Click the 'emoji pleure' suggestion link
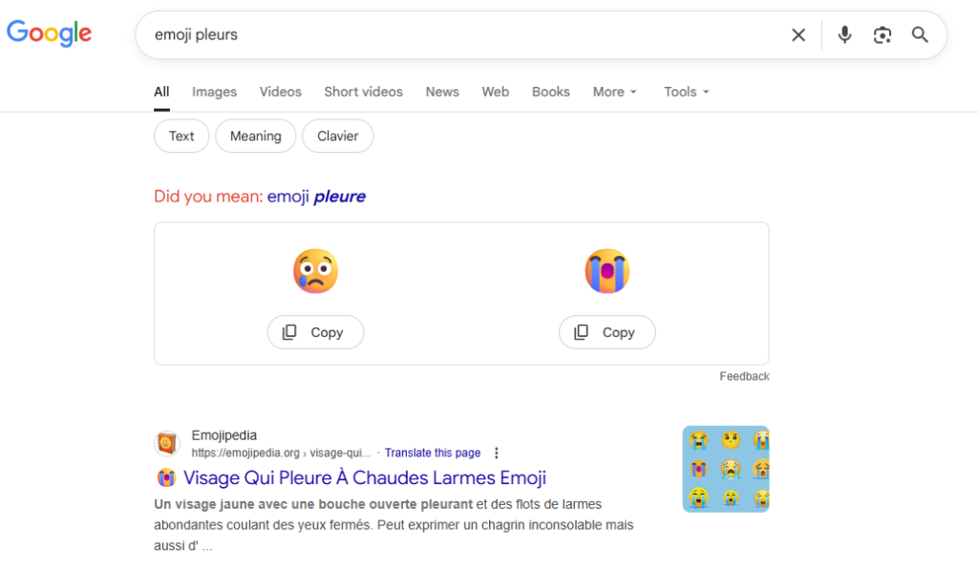Image resolution: width=978 pixels, height=571 pixels. point(316,197)
